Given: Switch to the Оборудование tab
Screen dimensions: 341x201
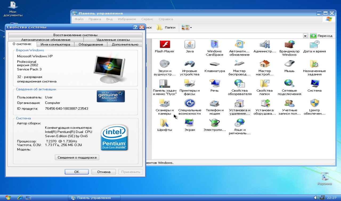Looking at the screenshot, I should click(91, 45).
